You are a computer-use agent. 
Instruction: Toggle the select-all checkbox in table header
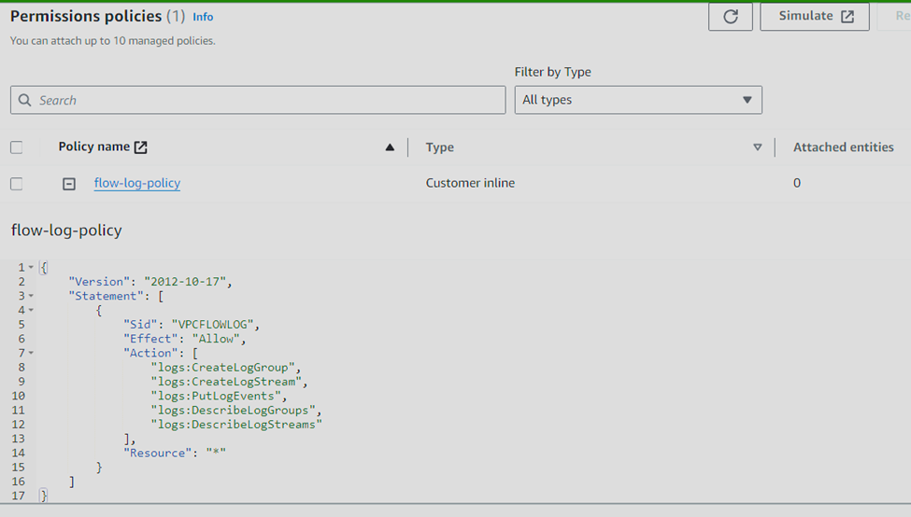[16, 147]
